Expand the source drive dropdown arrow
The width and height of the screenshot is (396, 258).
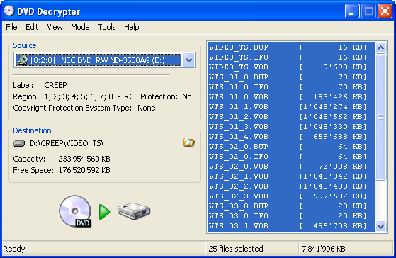coord(188,60)
